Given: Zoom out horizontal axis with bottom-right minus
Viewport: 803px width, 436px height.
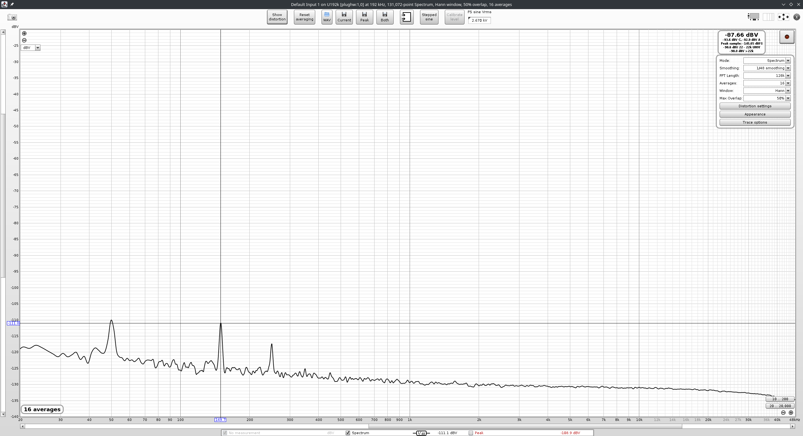Looking at the screenshot, I should pos(783,412).
